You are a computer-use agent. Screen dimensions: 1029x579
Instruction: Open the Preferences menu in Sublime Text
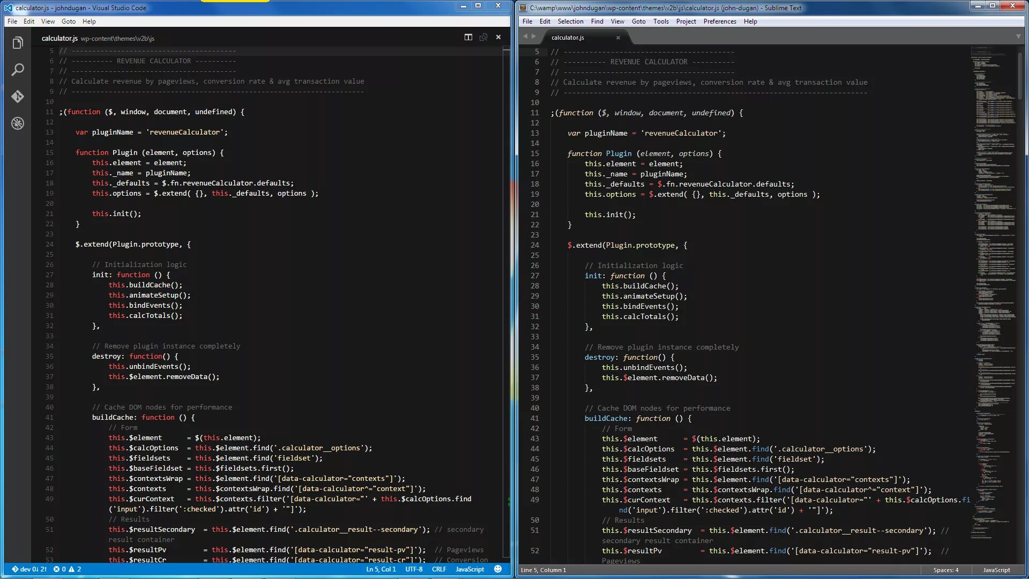click(719, 21)
